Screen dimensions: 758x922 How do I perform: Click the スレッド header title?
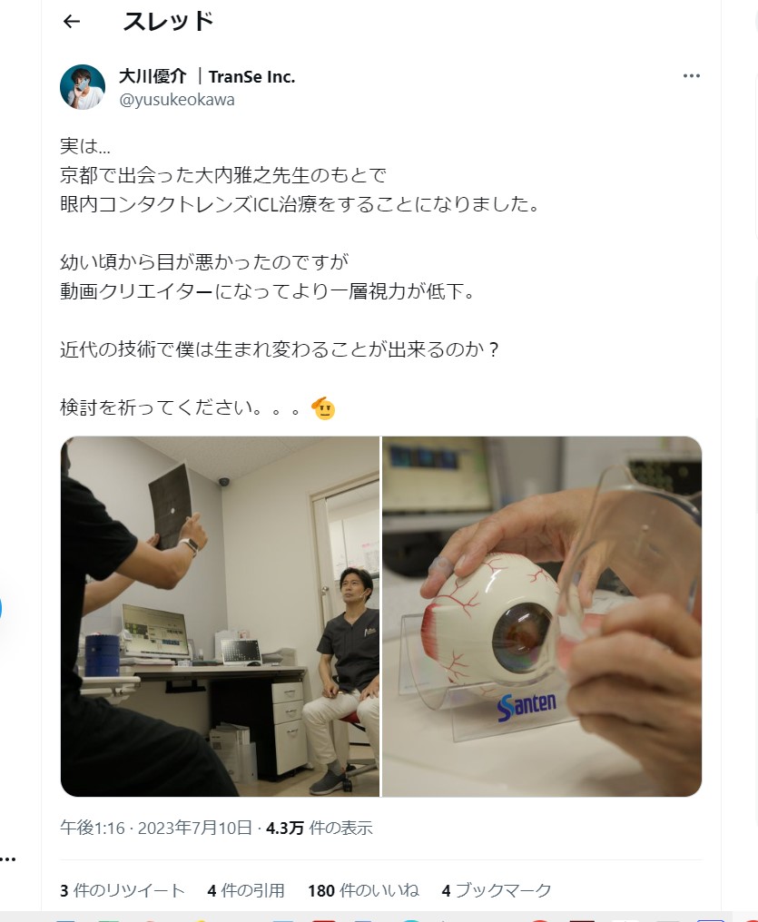[168, 22]
